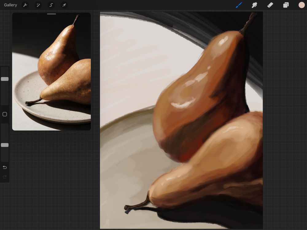The height and width of the screenshot is (230, 307).
Task: Open the Adjustments magic wand menu
Action: [x=38, y=5]
